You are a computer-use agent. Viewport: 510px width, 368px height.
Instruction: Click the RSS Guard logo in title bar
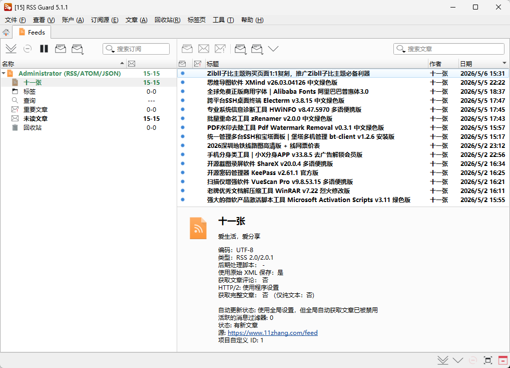pos(8,7)
